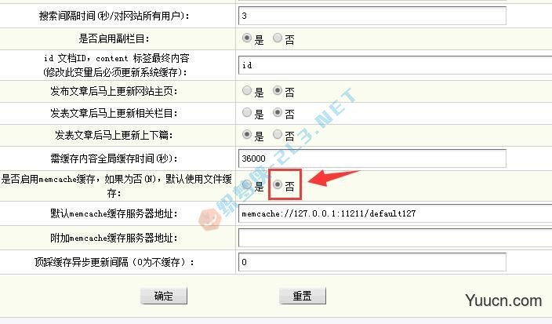Screen dimensions: 552x324
Task: Click the Yuucn.com watermark text
Action: pos(503,300)
